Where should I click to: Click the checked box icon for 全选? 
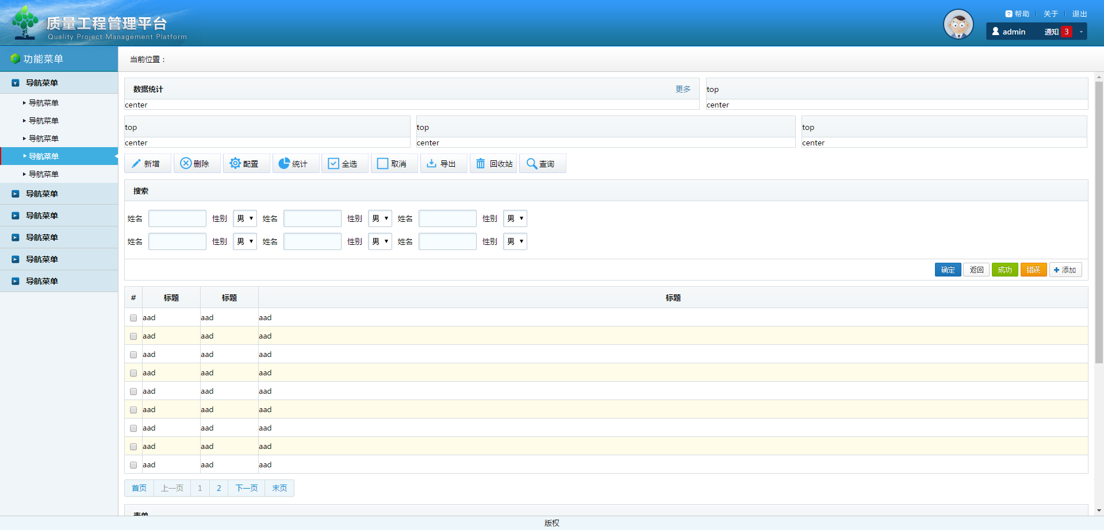[333, 164]
